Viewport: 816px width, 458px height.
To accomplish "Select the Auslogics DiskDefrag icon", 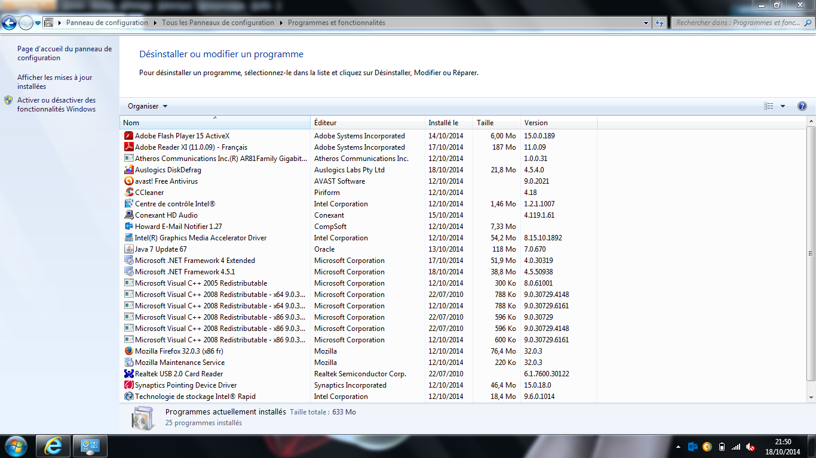I will point(128,170).
